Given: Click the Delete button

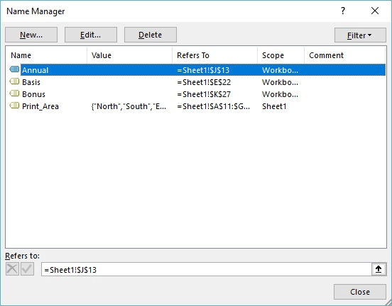Looking at the screenshot, I should coord(151,35).
